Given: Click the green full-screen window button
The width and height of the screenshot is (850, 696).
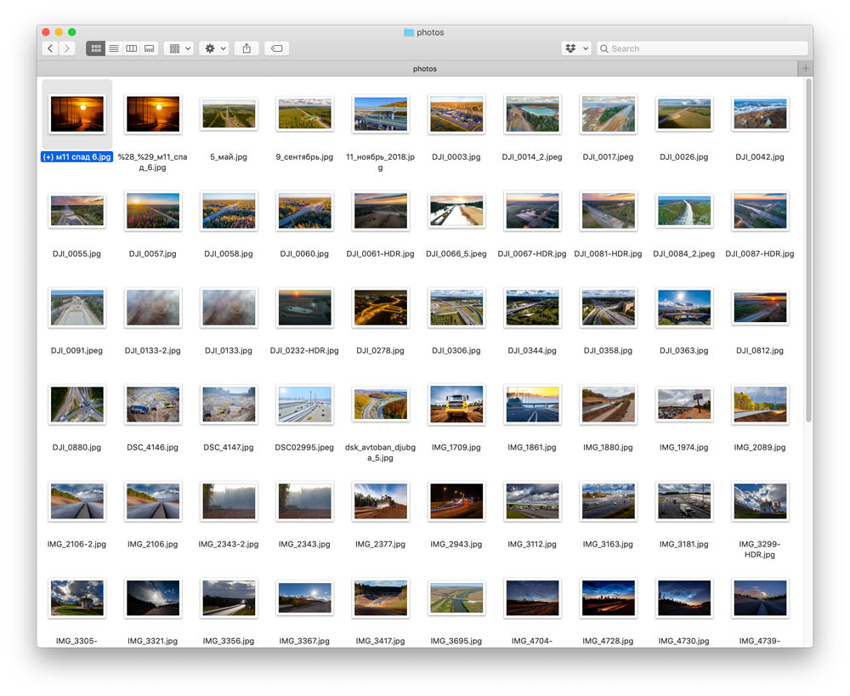Looking at the screenshot, I should pyautogui.click(x=72, y=32).
